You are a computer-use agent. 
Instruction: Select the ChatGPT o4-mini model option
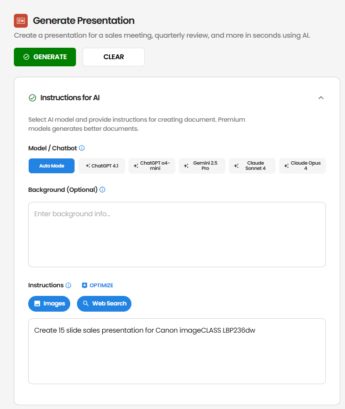pyautogui.click(x=151, y=166)
